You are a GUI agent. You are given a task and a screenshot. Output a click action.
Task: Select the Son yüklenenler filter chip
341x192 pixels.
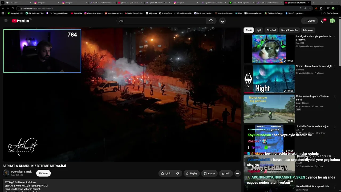pos(290,30)
